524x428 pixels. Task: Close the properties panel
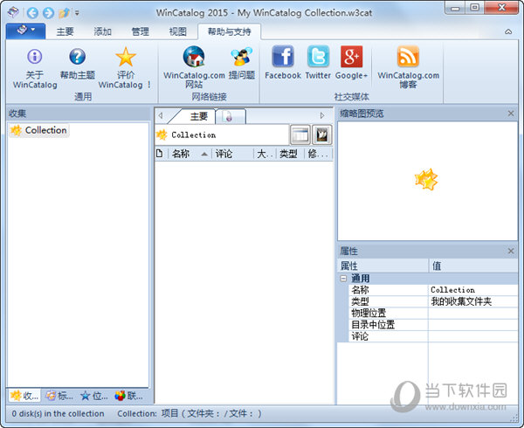tap(511, 251)
